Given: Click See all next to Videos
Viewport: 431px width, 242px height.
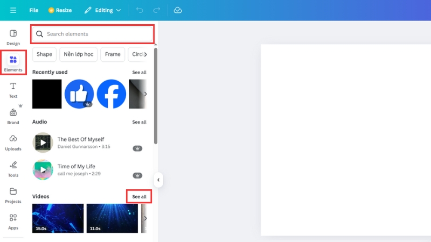Looking at the screenshot, I should pos(139,197).
